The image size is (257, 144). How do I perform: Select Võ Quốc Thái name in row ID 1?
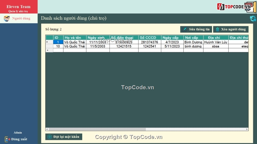coord(75,42)
